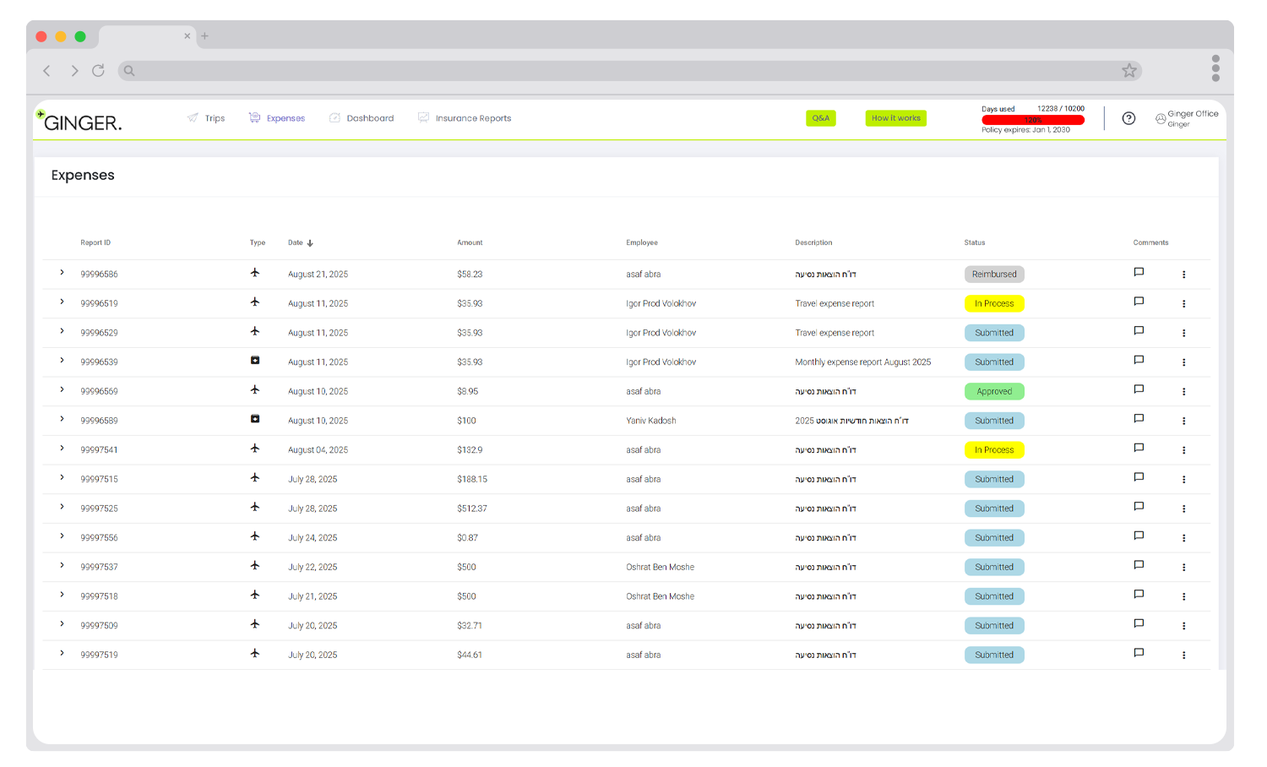Image resolution: width=1267 pixels, height=767 pixels.
Task: Click the How it works button
Action: coord(895,118)
